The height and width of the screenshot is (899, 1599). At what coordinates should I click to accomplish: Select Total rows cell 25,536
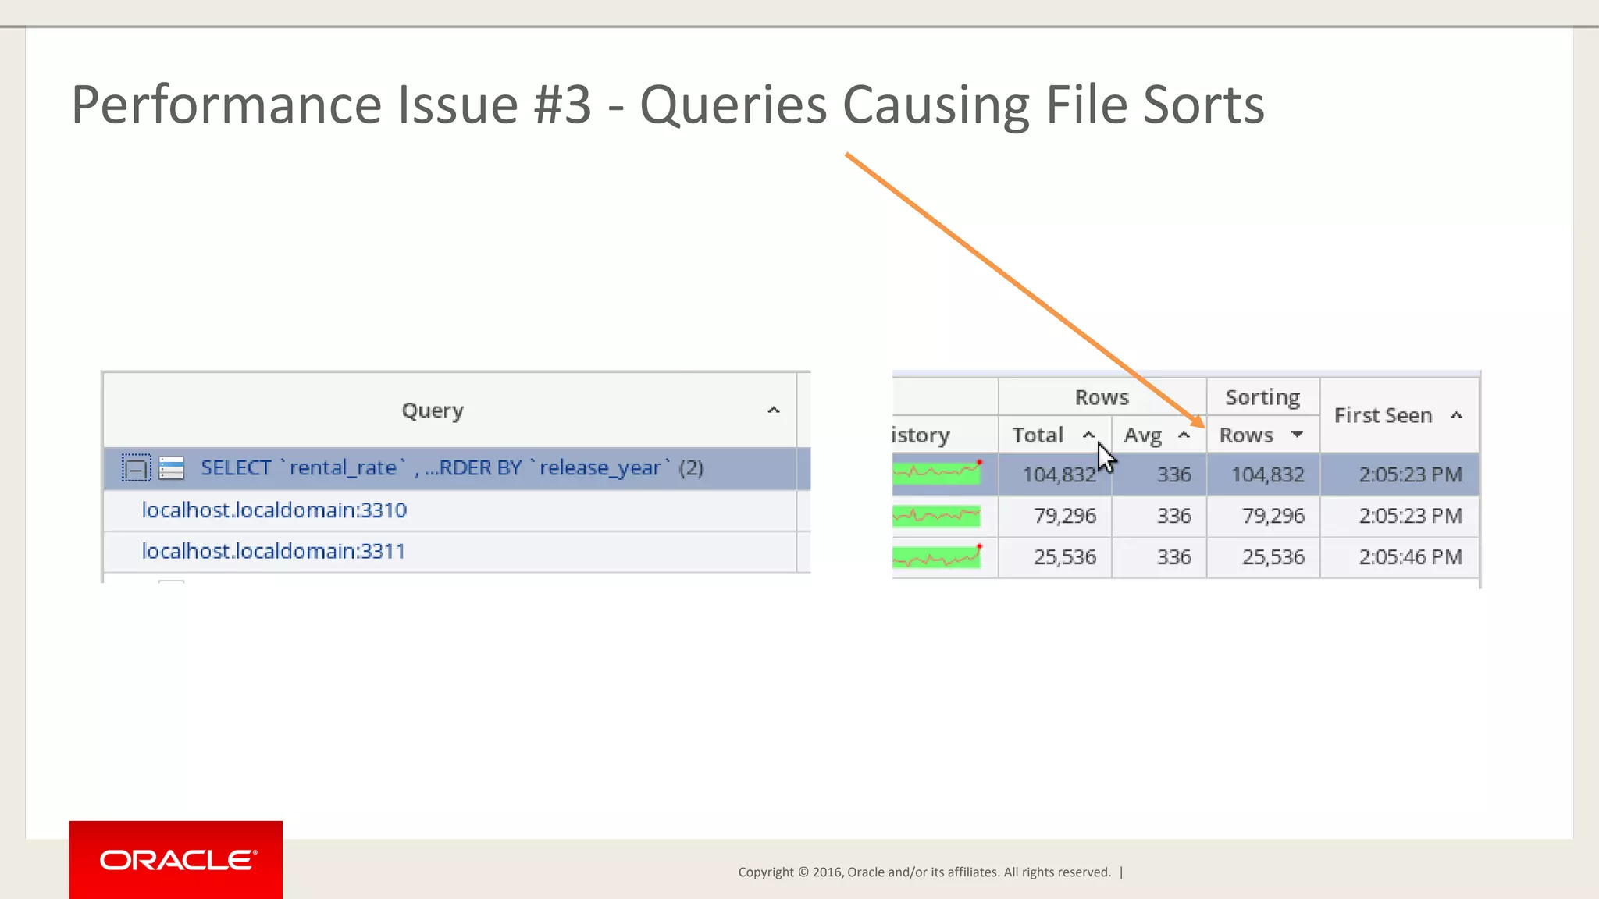pyautogui.click(x=1055, y=557)
